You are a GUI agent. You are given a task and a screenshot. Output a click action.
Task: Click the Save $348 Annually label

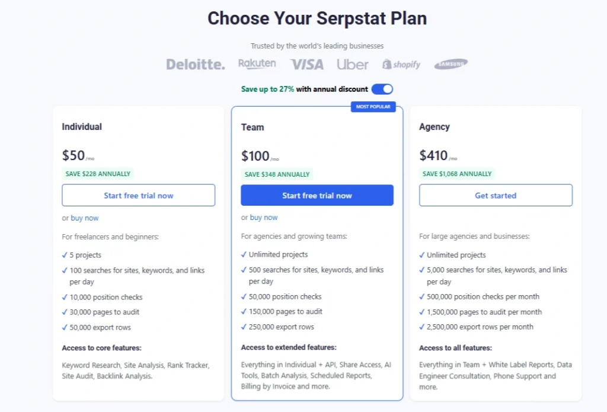coord(277,174)
